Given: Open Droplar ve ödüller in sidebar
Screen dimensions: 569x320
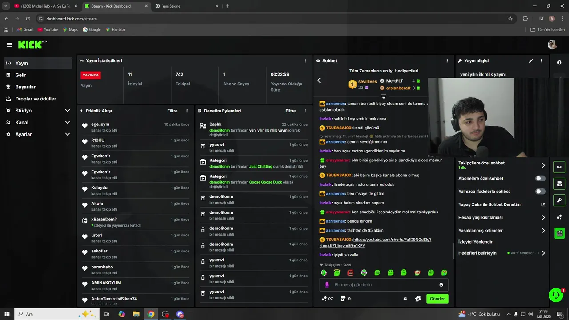Looking at the screenshot, I should click(38, 99).
